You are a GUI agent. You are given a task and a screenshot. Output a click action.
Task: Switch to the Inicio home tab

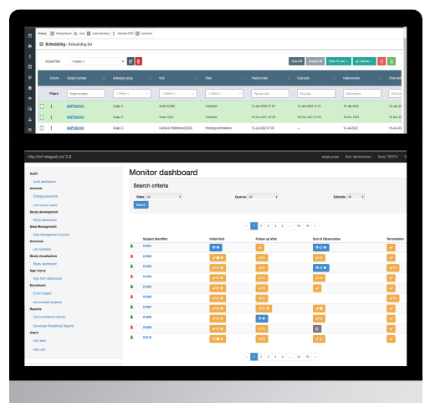pos(79,34)
